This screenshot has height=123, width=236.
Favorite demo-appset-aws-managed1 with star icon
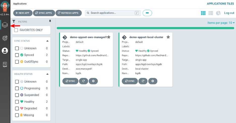(109, 37)
